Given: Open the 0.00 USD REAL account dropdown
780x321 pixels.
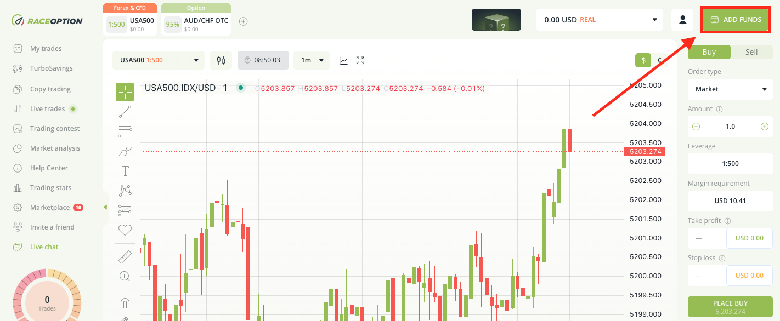Looking at the screenshot, I should (600, 20).
